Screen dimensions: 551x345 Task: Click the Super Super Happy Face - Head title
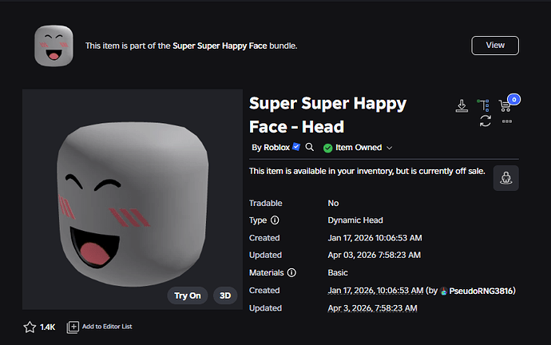(x=327, y=115)
